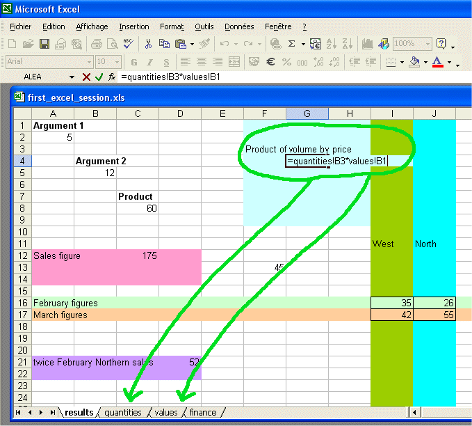Image resolution: width=472 pixels, height=426 pixels.
Task: Expand the ALEA function name dropdown
Action: pyautogui.click(x=72, y=77)
